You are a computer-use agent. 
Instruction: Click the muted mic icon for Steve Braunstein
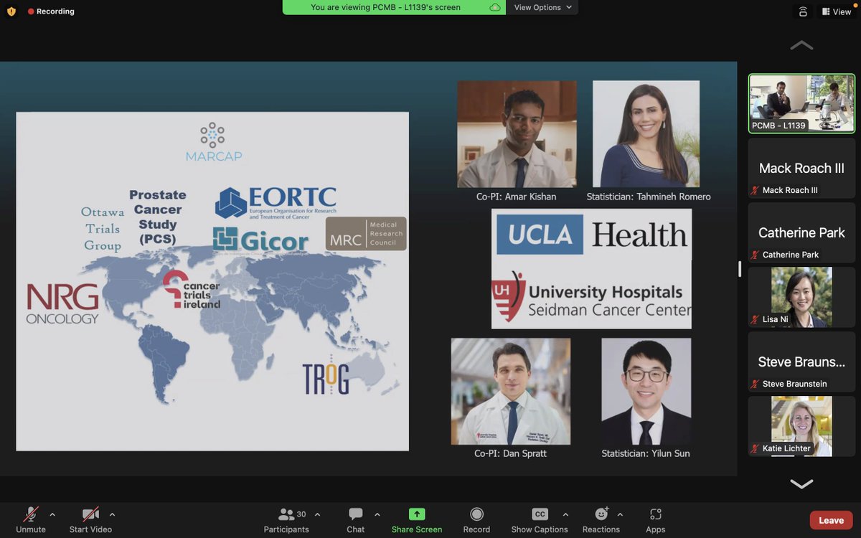pos(755,384)
